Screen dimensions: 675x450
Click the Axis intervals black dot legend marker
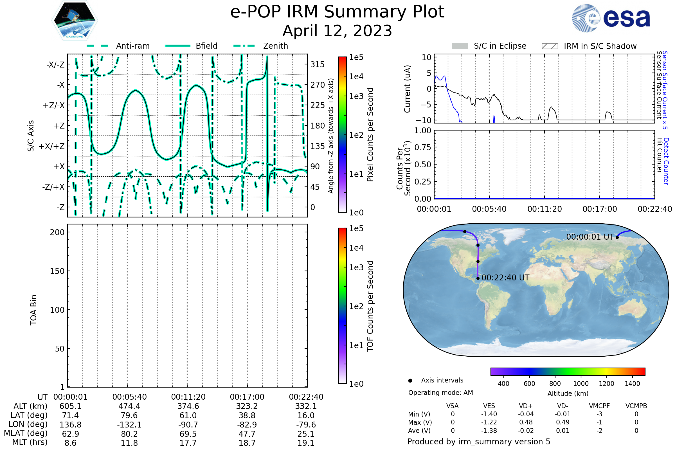click(x=410, y=381)
